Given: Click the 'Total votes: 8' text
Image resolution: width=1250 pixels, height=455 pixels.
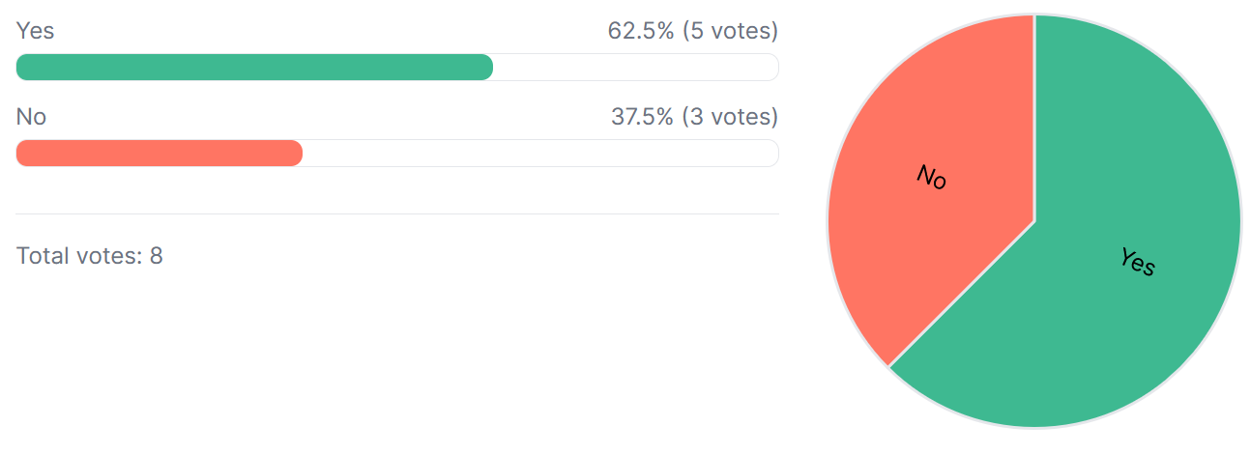Looking at the screenshot, I should 89,256.
